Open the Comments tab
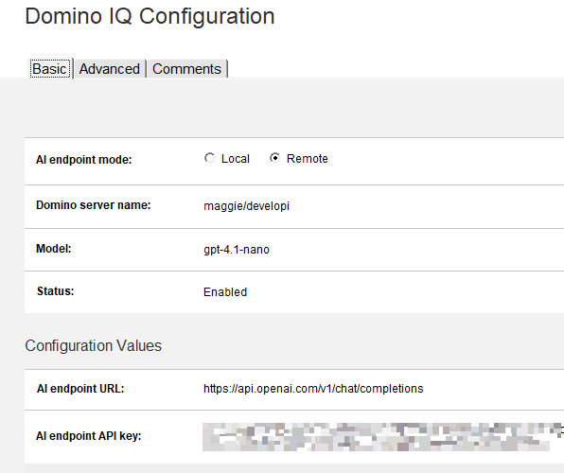 (186, 69)
